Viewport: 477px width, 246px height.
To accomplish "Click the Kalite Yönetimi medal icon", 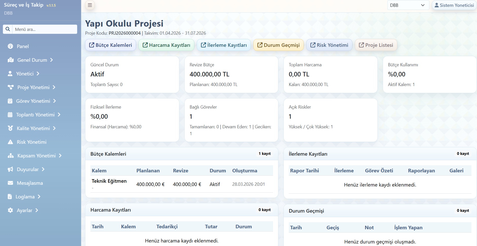I will pos(10,128).
